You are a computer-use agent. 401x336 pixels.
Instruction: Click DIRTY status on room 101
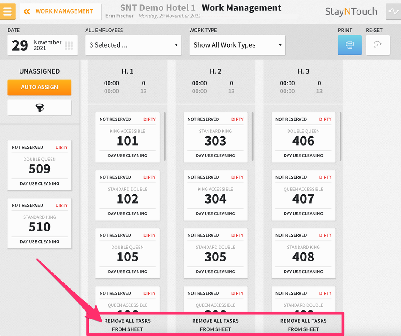pos(150,119)
